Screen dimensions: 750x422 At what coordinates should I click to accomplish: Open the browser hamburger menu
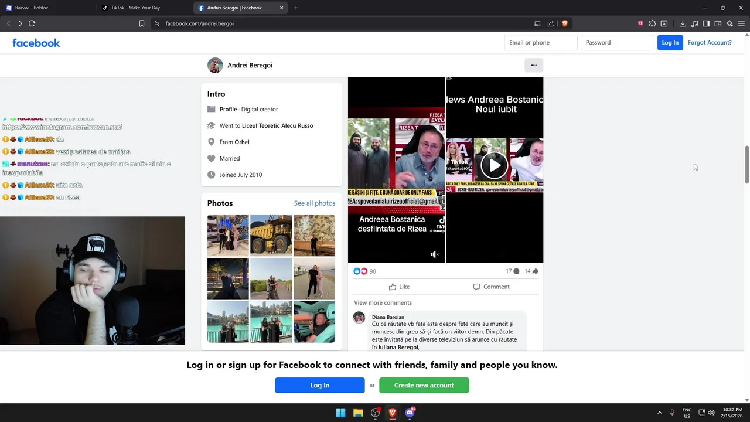(741, 23)
